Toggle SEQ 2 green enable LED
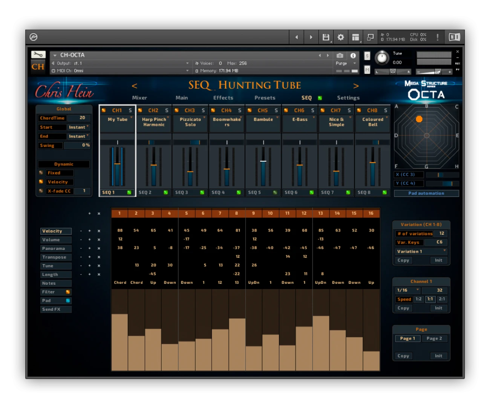Viewport: 490px width, 412px height. [x=166, y=193]
